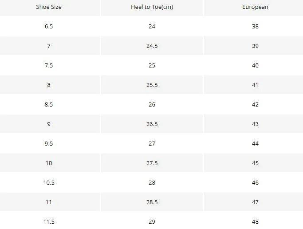Select shoe size 11 cell

(x=50, y=202)
